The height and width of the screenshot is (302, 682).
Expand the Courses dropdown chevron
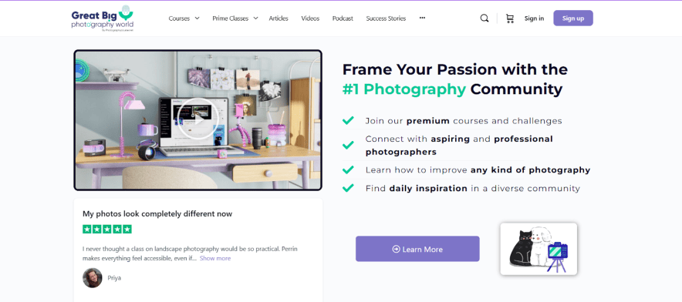tap(197, 18)
